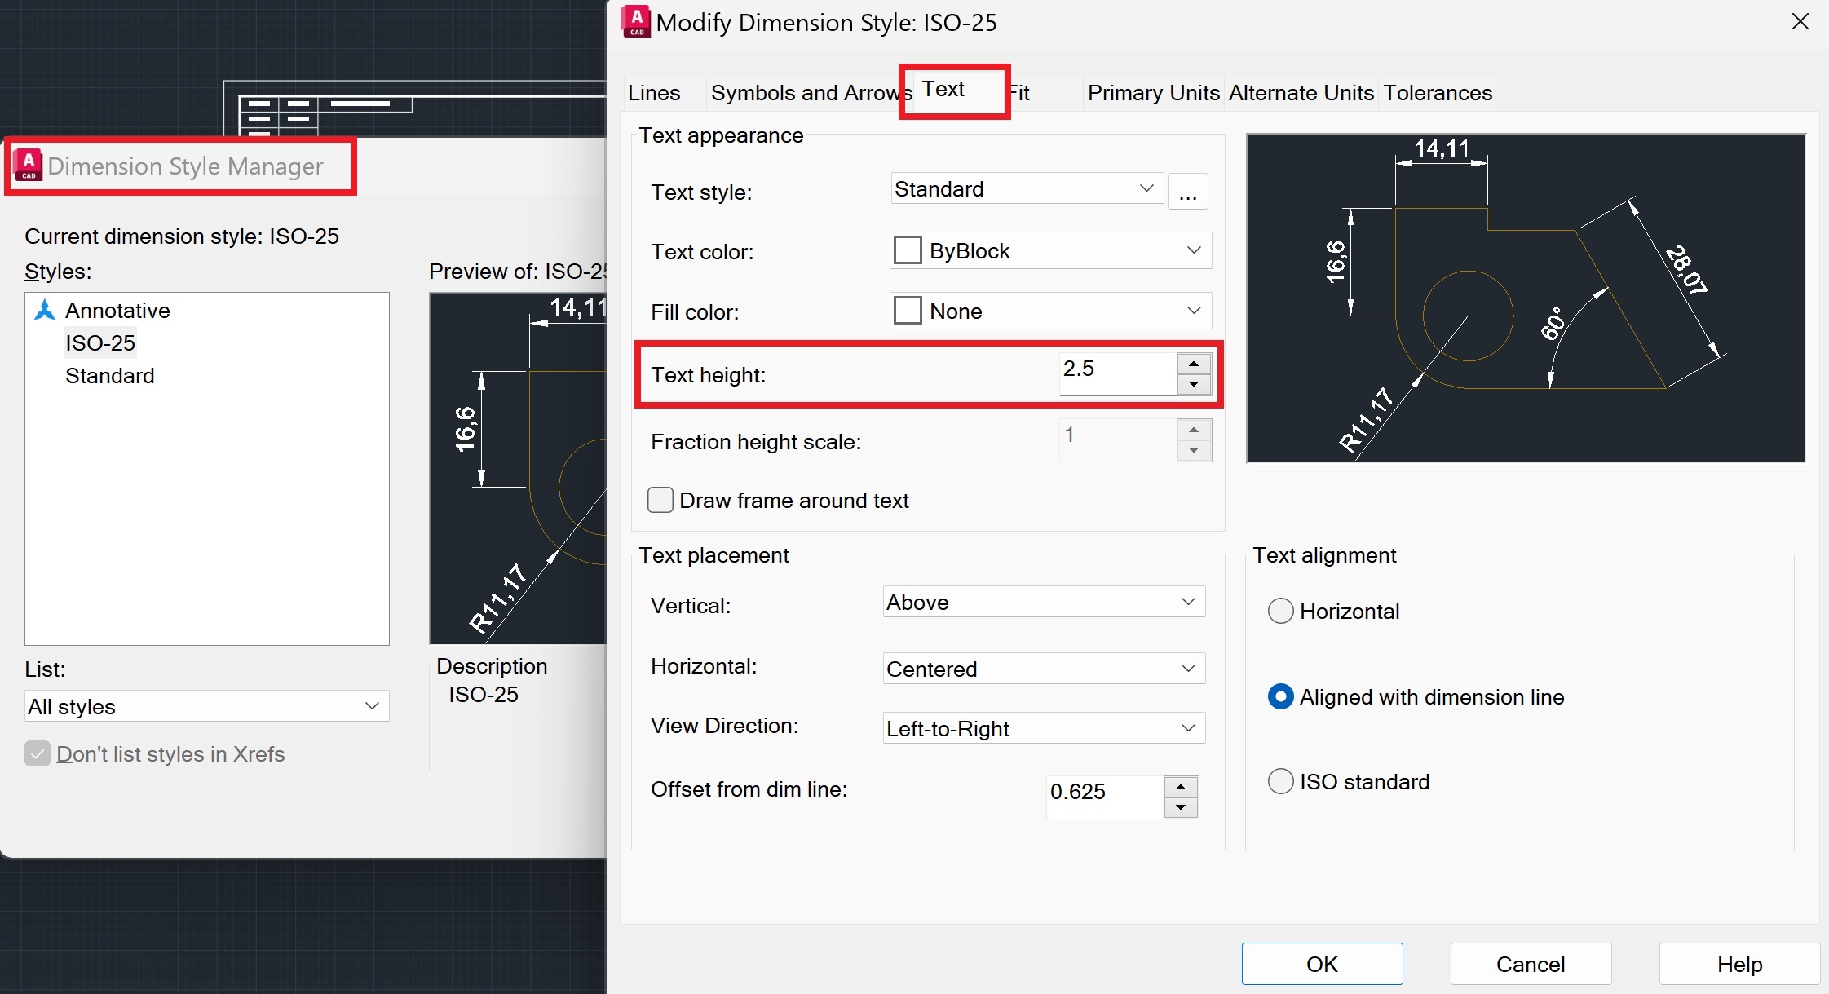
Task: Click the ISO-25 preview in Style Manager
Action: [x=518, y=469]
